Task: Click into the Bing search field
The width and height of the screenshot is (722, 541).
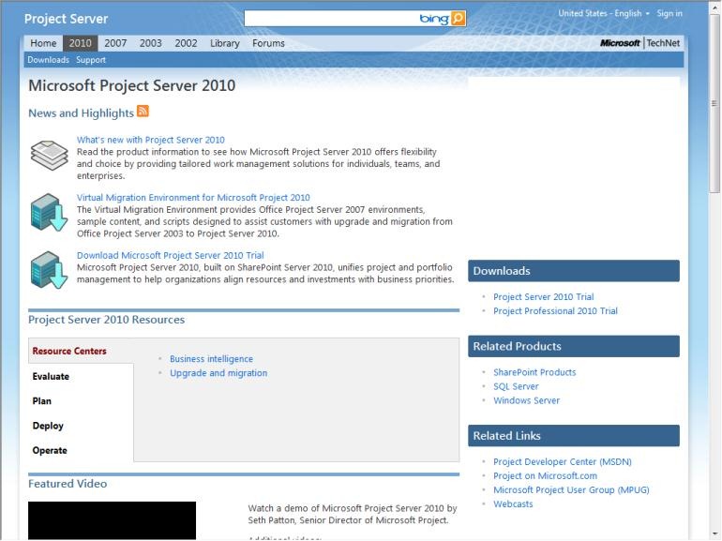Action: [x=331, y=19]
